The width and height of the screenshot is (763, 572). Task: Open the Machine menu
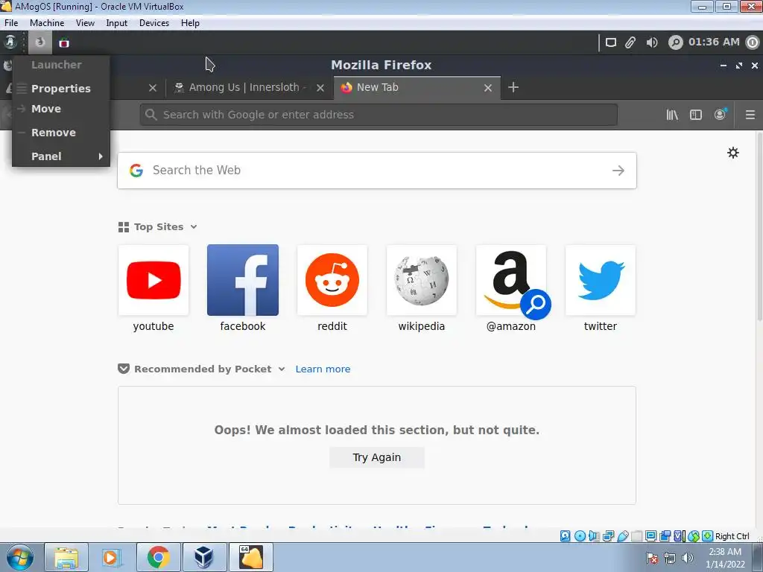[x=47, y=23]
